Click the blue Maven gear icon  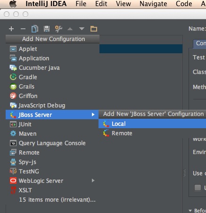(13, 134)
